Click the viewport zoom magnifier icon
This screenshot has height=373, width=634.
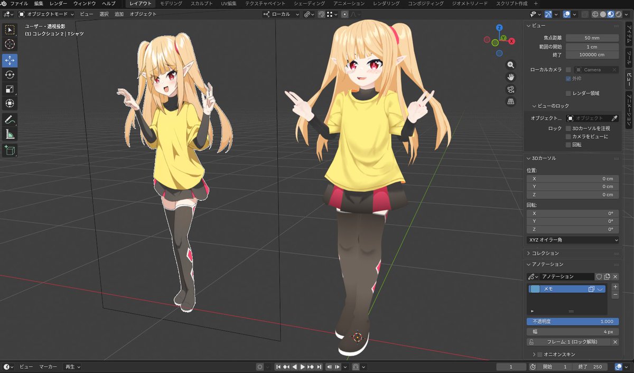click(x=511, y=64)
